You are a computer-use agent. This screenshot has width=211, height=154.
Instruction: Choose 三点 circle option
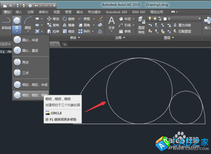point(31,73)
